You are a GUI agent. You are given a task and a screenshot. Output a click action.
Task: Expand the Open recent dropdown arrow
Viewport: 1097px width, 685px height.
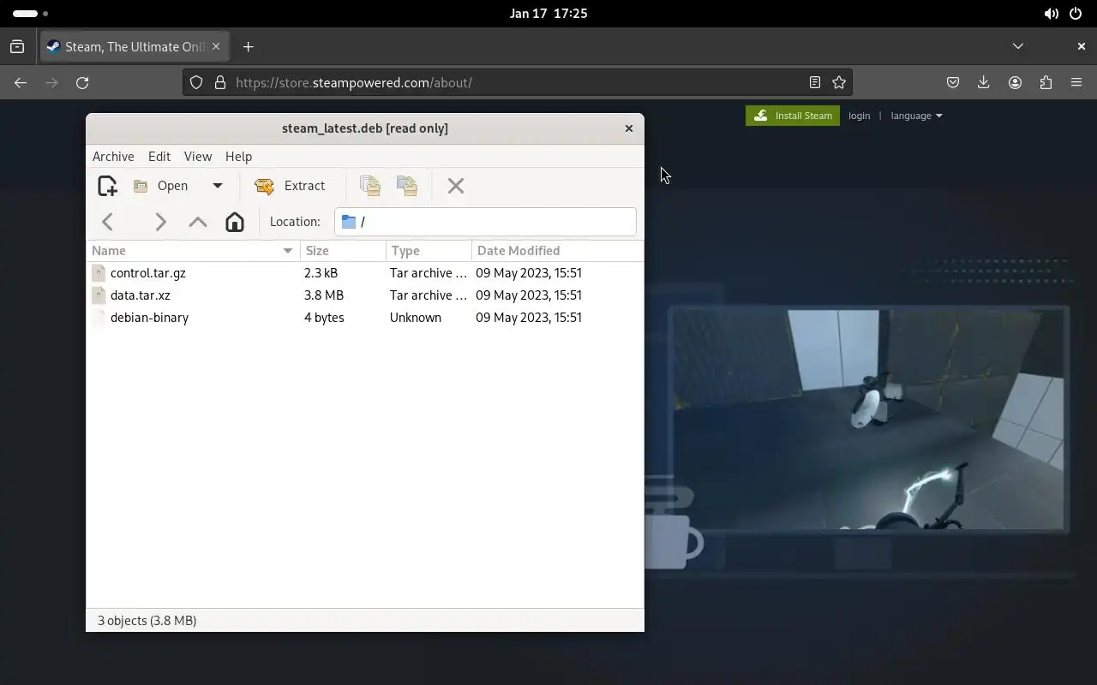click(218, 186)
